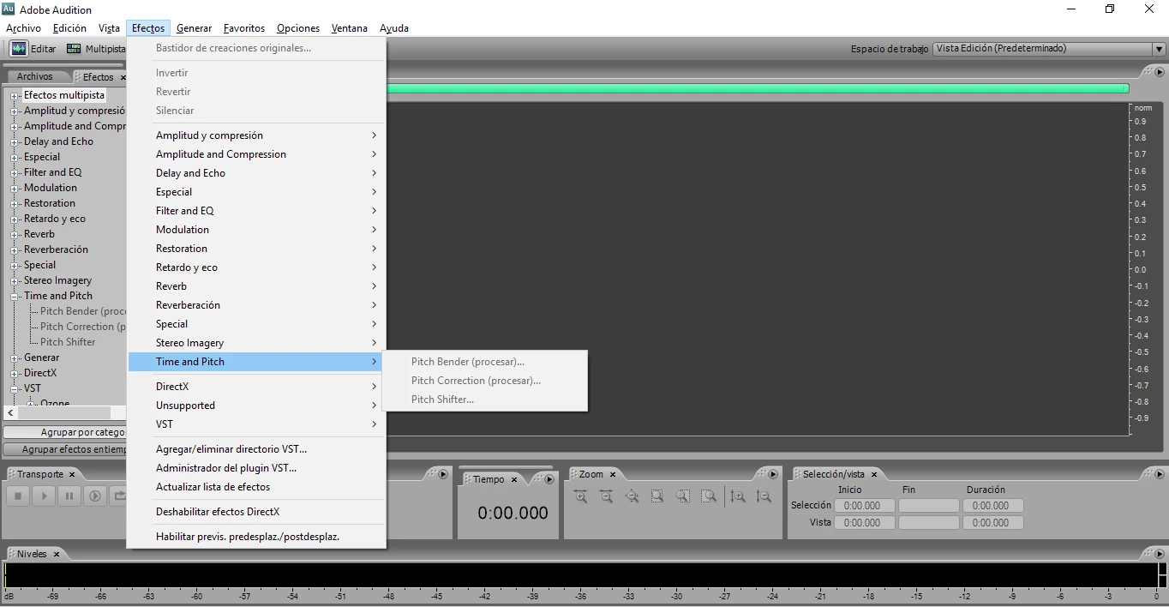Collapse Time and Pitch tree node
This screenshot has width=1169, height=607.
15,296
